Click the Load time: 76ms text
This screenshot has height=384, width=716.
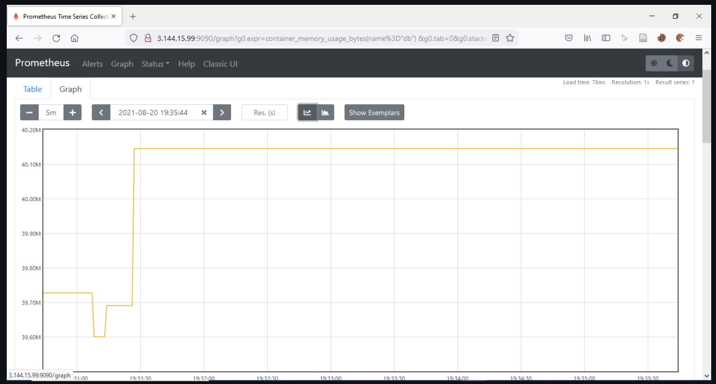pyautogui.click(x=584, y=82)
